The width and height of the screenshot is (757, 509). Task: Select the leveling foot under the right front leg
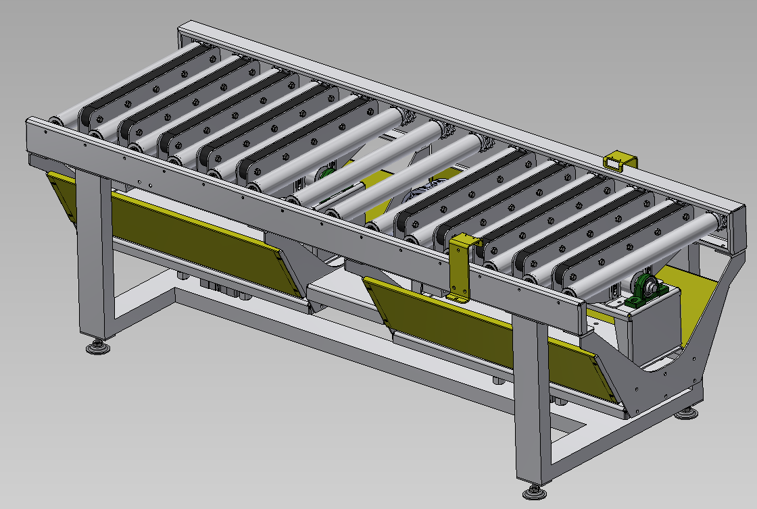pos(534,491)
